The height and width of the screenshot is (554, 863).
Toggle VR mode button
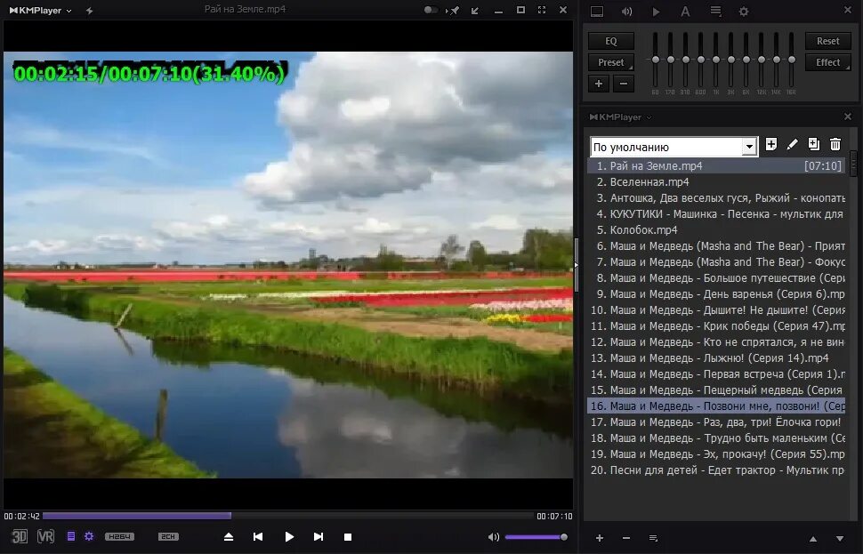(45, 536)
